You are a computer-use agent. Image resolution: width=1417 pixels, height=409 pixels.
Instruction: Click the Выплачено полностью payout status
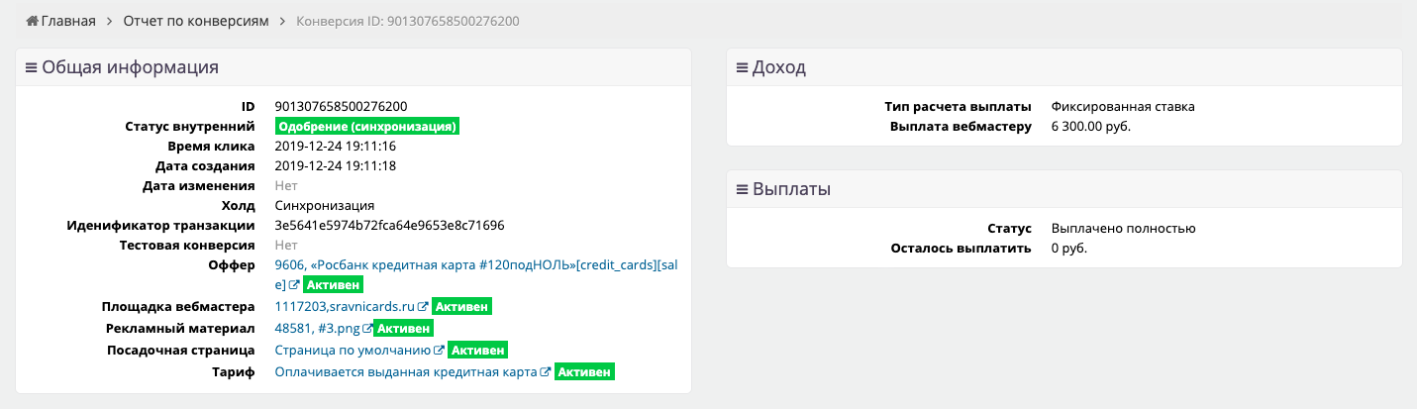1123,229
